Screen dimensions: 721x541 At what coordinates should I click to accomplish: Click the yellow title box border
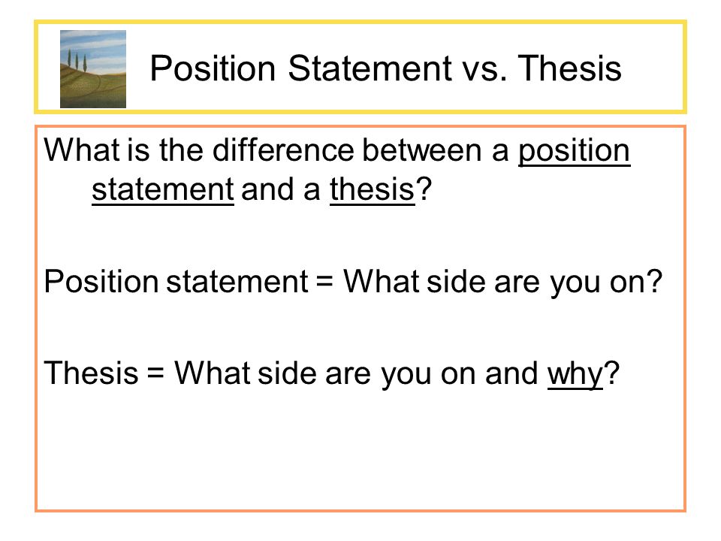point(360,22)
